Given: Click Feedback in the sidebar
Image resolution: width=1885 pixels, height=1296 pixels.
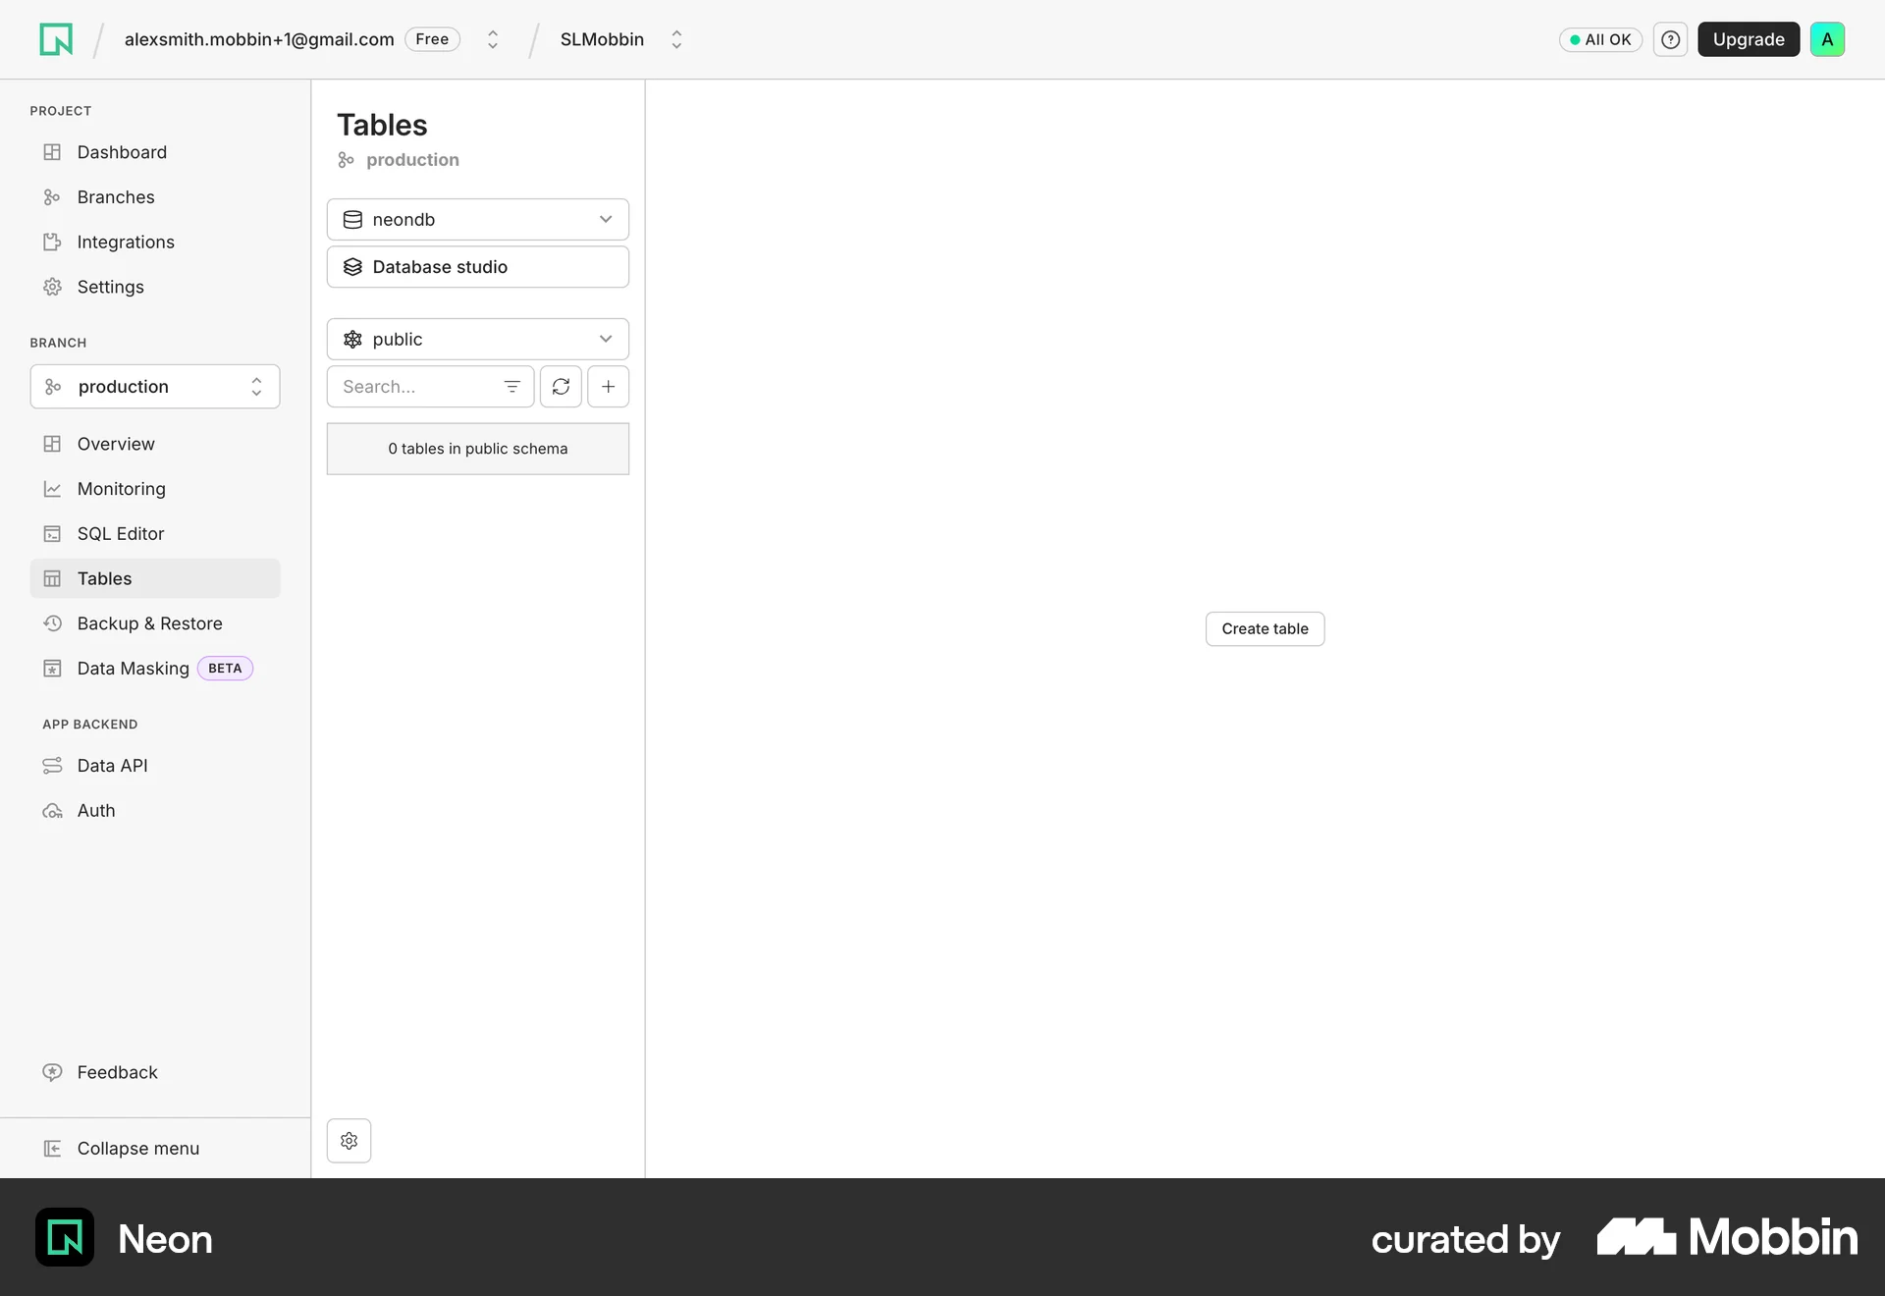Looking at the screenshot, I should pos(155,1072).
